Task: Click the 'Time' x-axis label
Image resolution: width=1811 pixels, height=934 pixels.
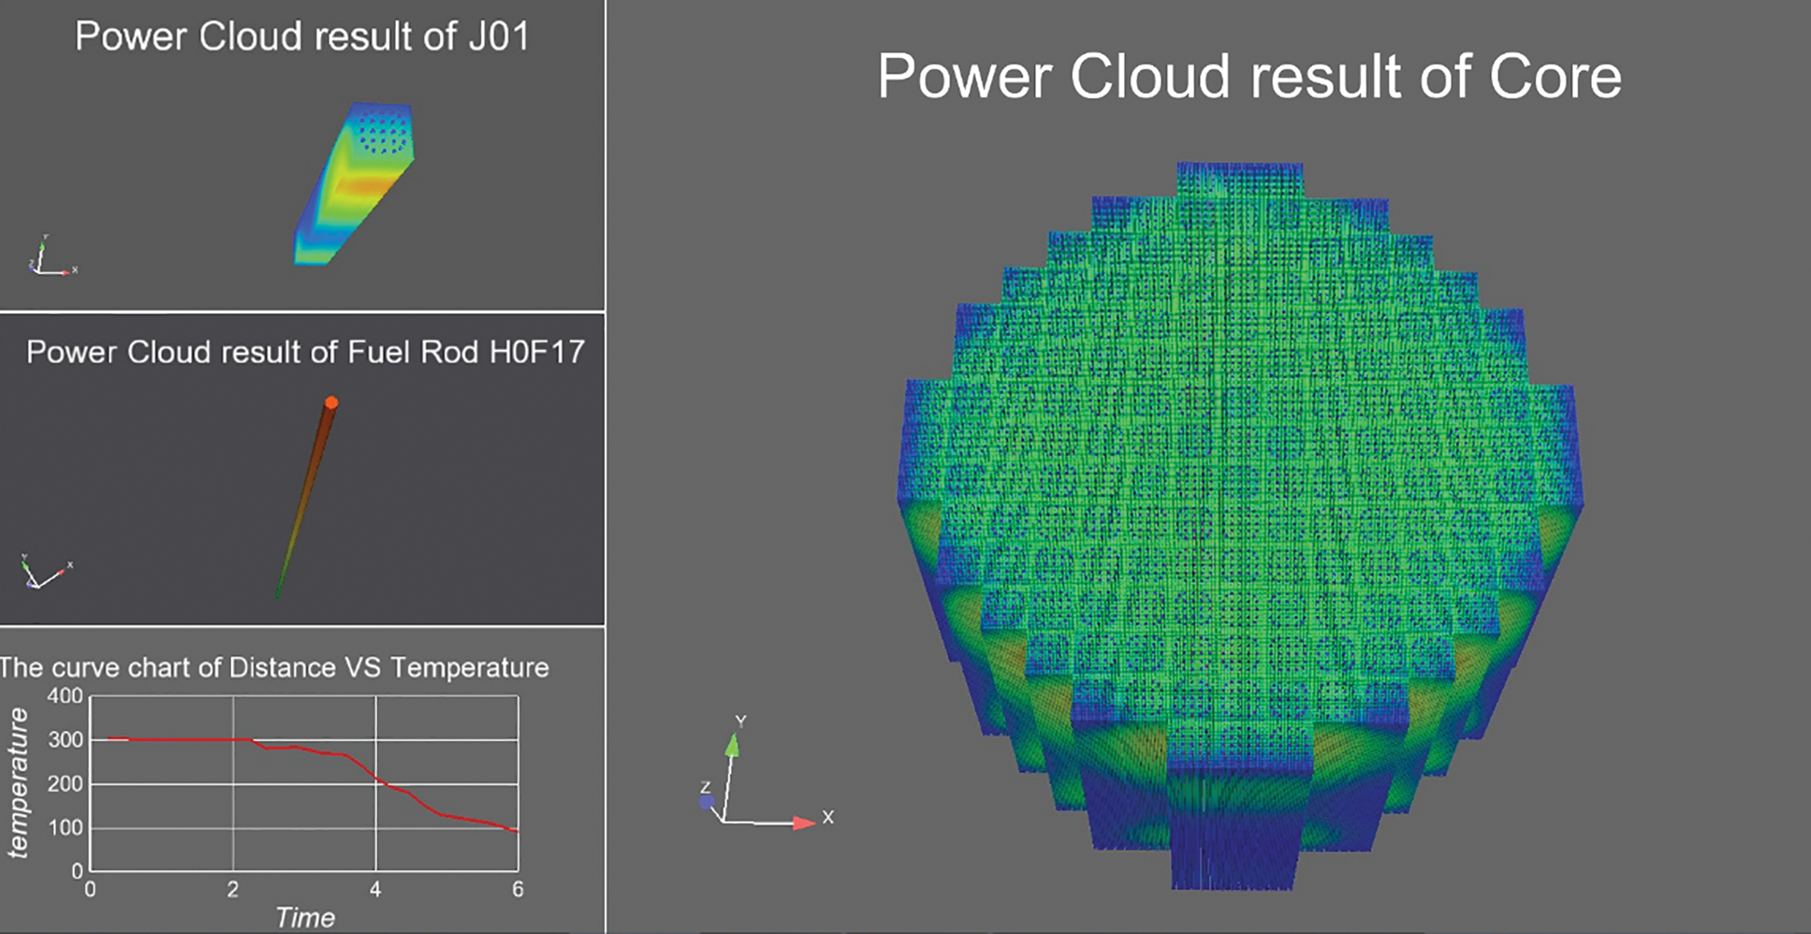Action: click(x=305, y=917)
